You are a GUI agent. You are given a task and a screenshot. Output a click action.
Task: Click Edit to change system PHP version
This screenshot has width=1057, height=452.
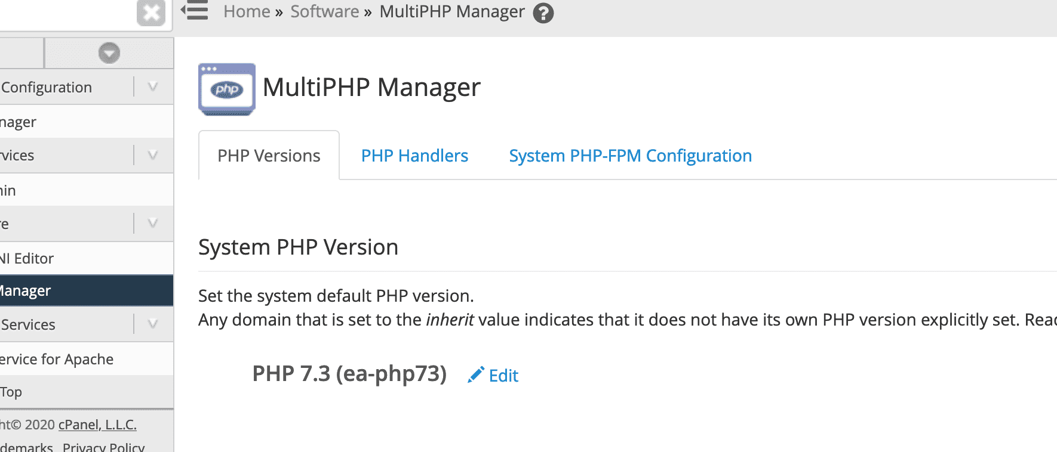(x=503, y=376)
